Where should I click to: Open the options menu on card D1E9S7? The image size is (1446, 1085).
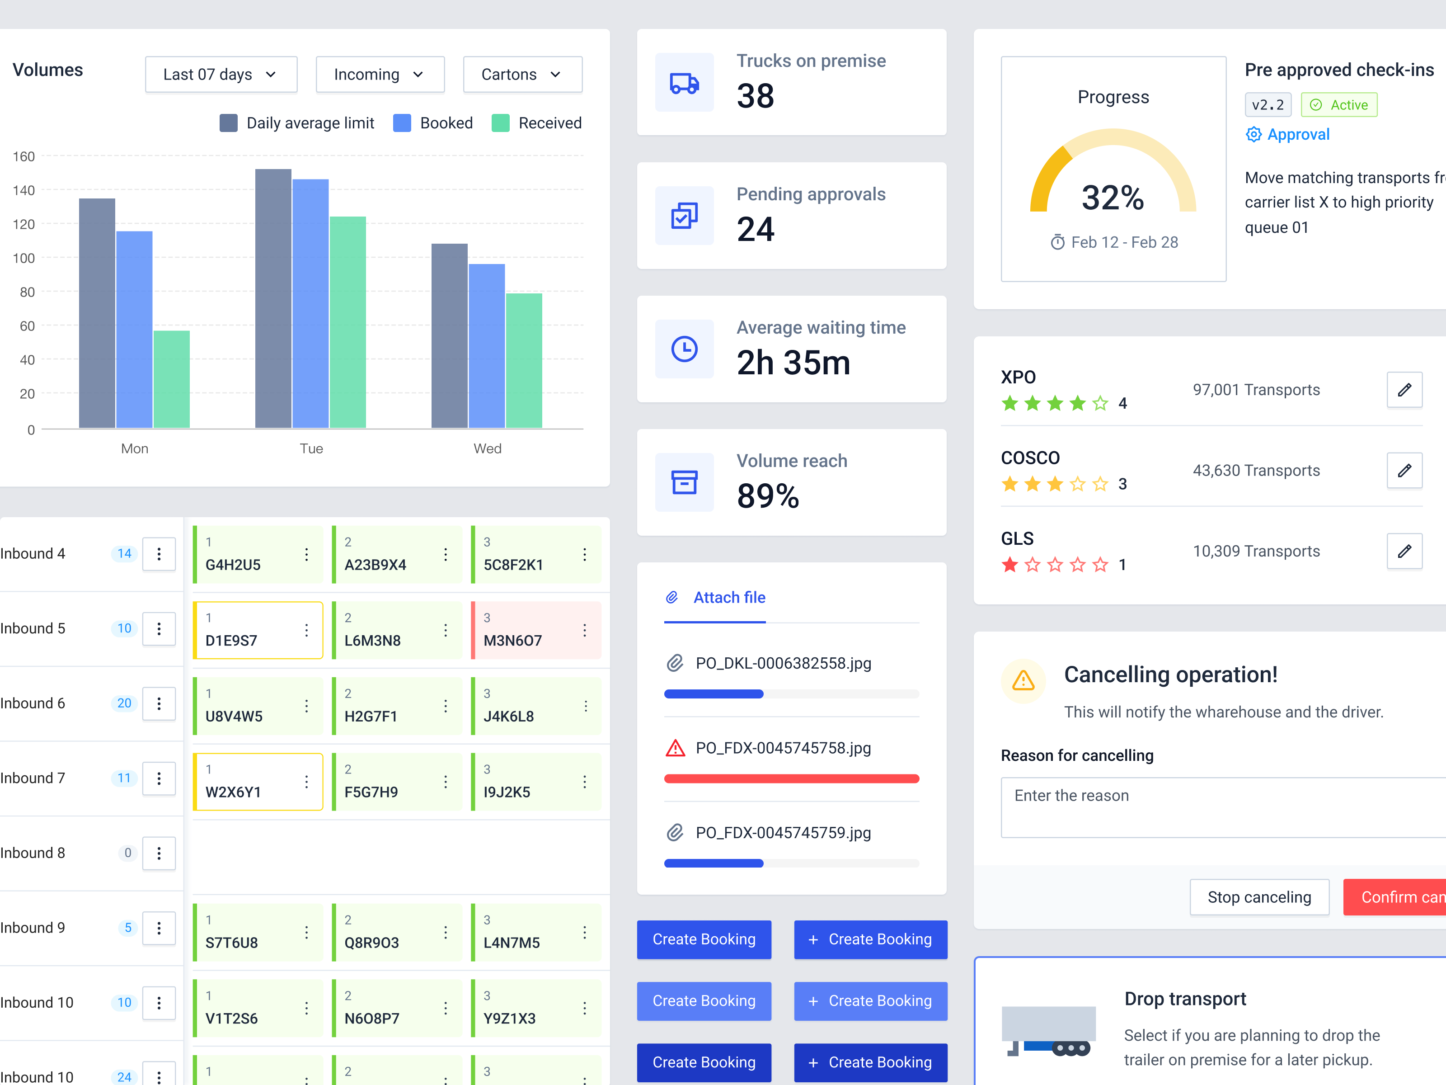pyautogui.click(x=306, y=630)
